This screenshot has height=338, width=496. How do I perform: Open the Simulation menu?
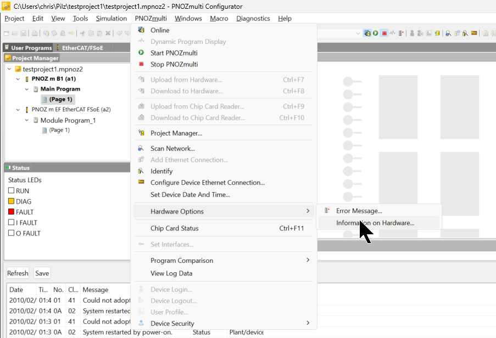point(112,18)
